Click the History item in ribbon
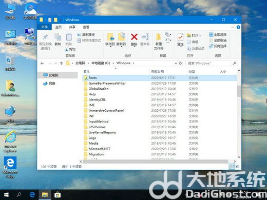 pos(196,48)
